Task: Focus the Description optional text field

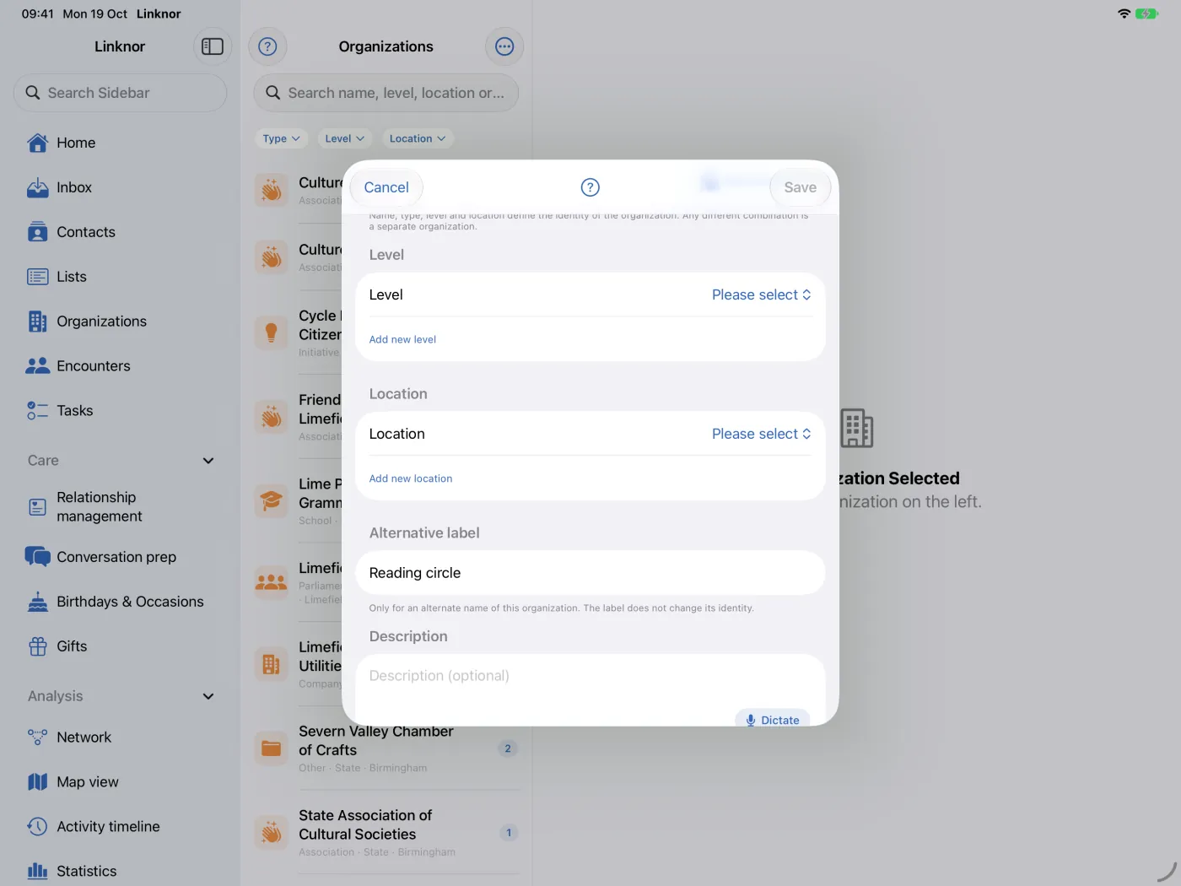Action: click(x=590, y=676)
